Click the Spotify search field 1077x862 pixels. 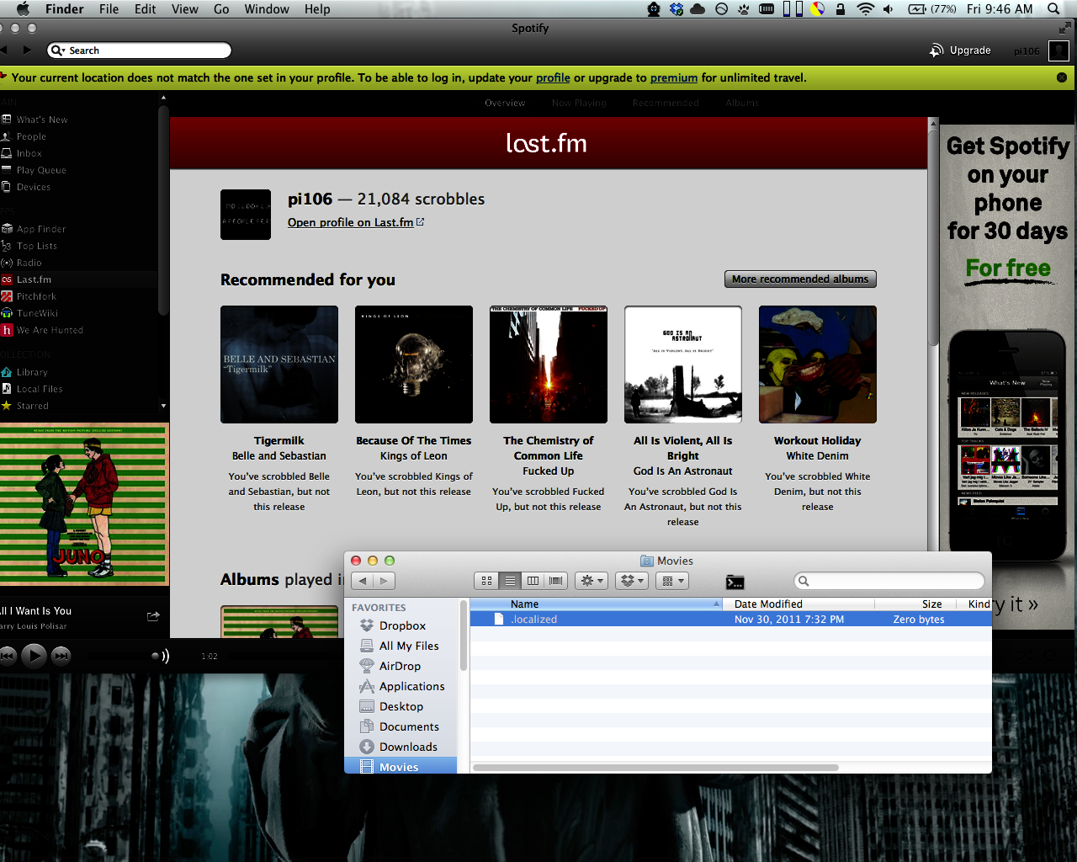(140, 51)
